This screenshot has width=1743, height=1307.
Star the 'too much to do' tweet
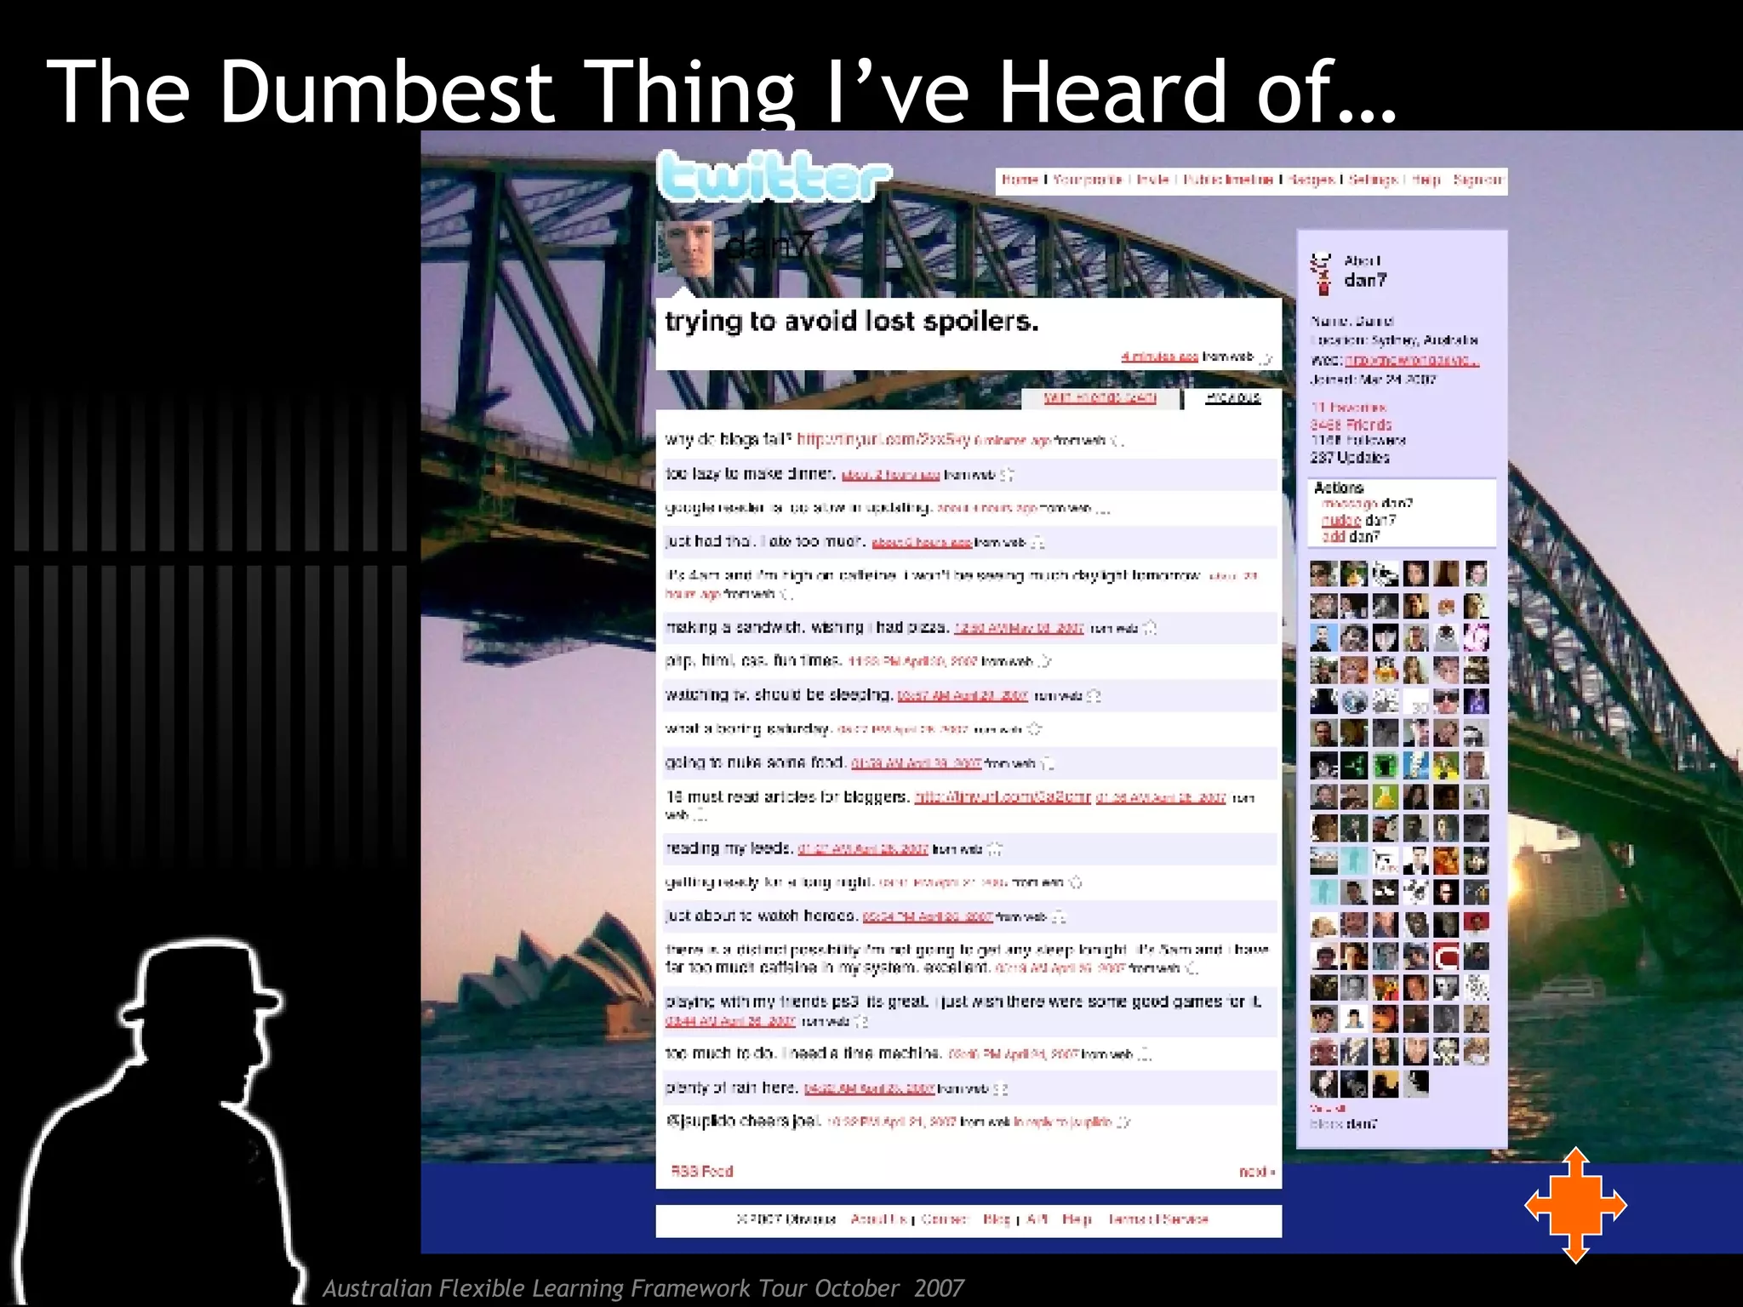(1146, 1055)
